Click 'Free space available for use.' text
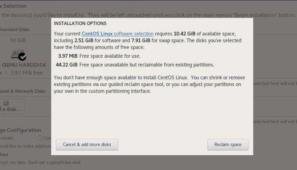297x170 pixels. pyautogui.click(x=110, y=56)
